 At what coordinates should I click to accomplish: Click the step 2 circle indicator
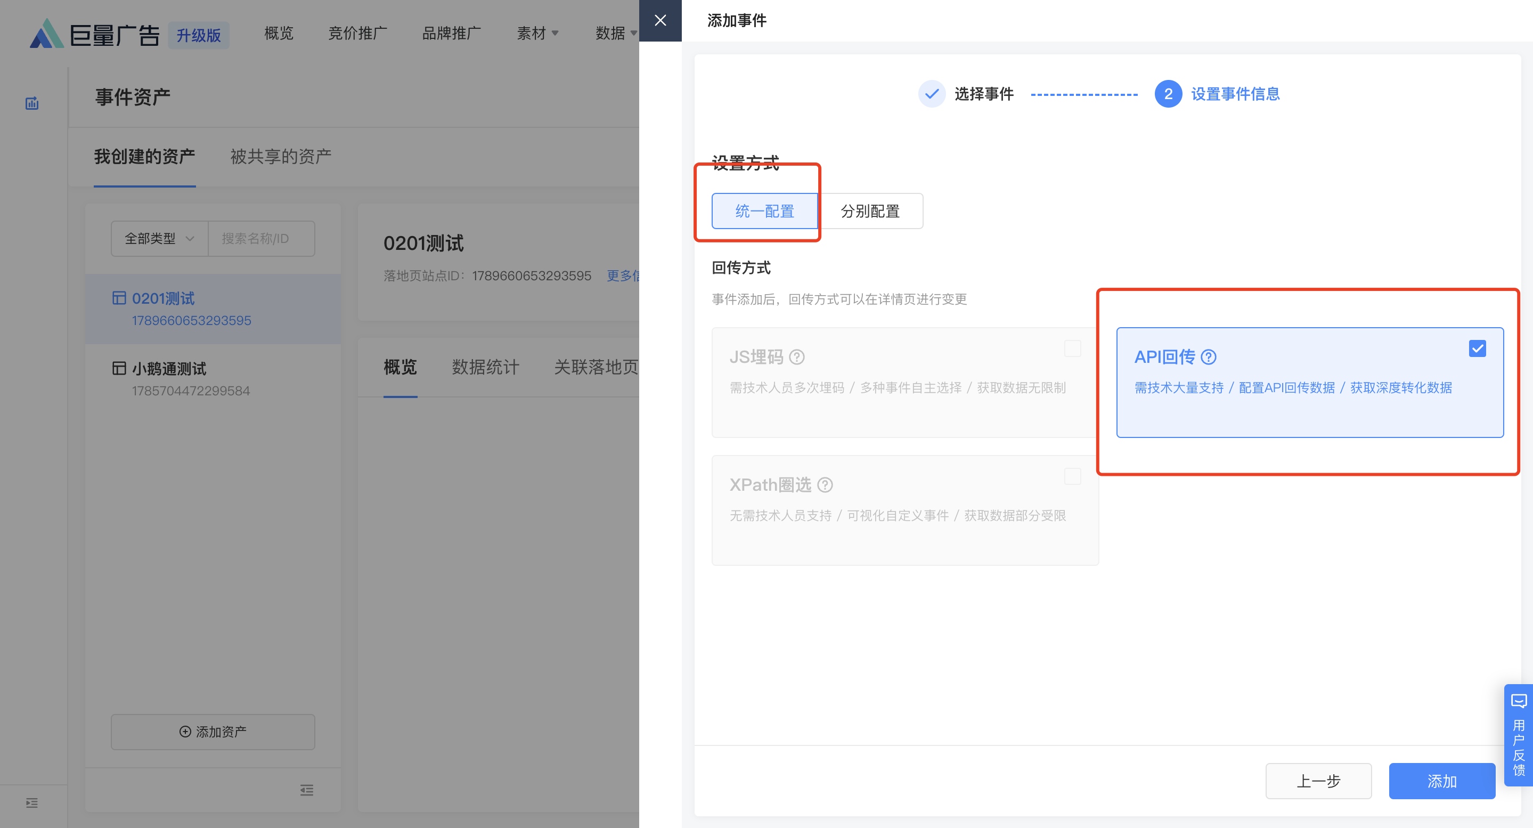[x=1168, y=93]
